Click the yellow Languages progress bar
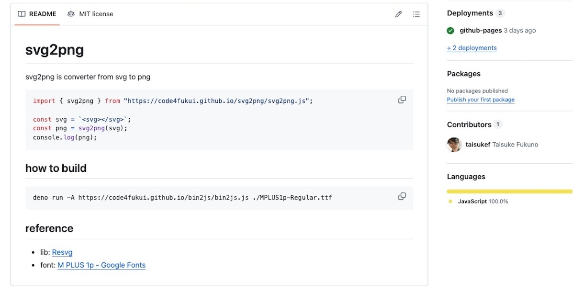This screenshot has height=292, width=584. tap(509, 191)
